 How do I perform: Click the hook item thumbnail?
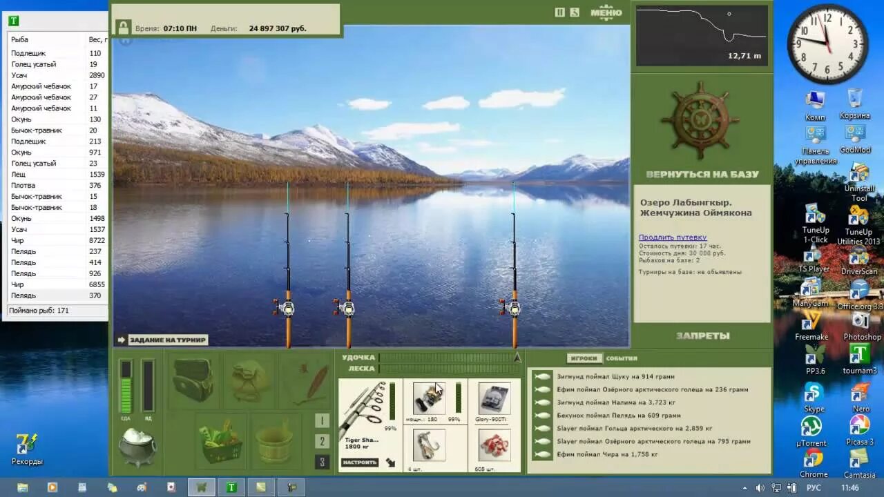point(429,445)
